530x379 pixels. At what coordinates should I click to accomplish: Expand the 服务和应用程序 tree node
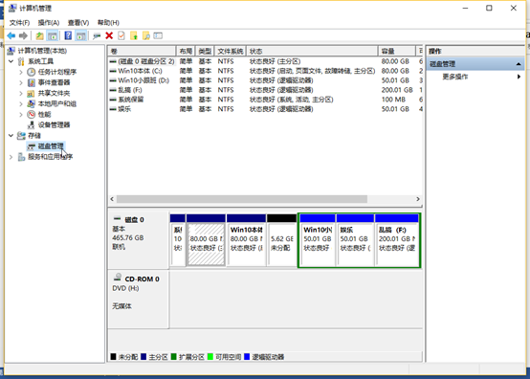tap(11, 157)
